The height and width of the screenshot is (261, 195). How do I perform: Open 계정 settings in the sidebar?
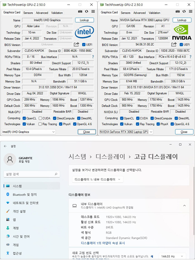pos(32,228)
